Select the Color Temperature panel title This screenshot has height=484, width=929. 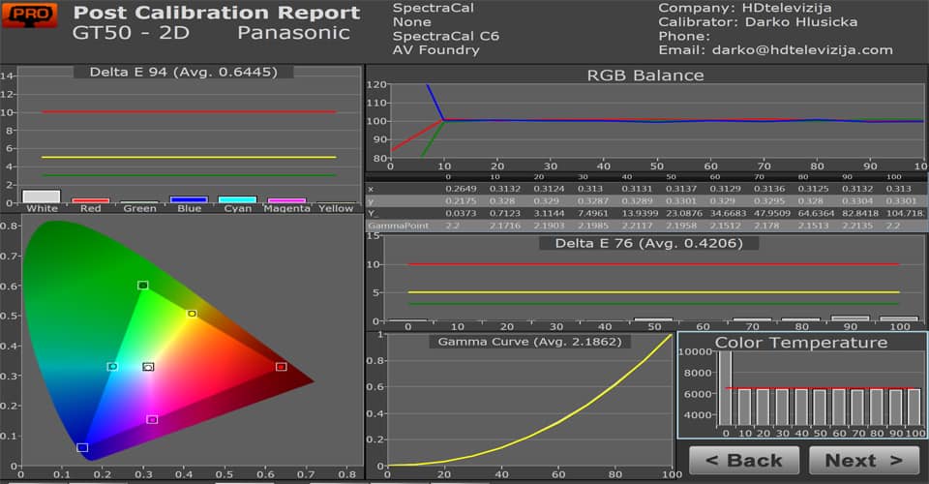800,343
